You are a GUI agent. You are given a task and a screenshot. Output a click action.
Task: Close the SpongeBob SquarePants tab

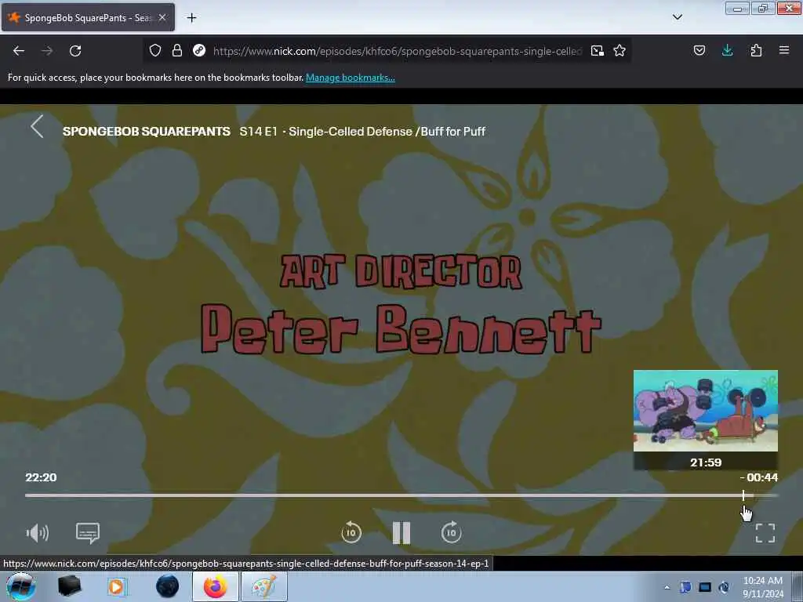162,17
